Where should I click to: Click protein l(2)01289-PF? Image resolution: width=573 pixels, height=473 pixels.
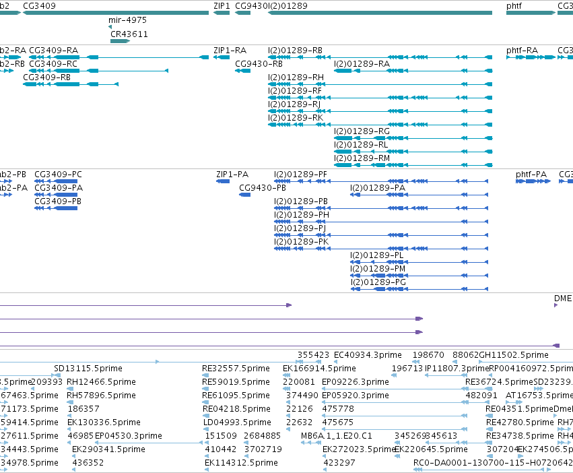click(300, 174)
